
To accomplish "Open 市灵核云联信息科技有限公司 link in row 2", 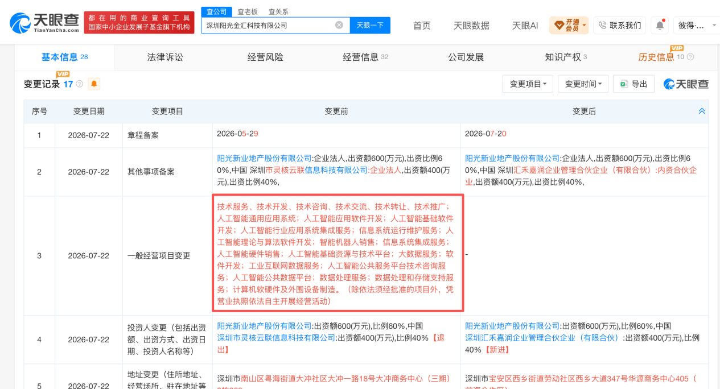I will click(317, 170).
